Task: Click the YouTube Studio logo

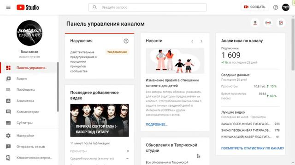Action: pyautogui.click(x=28, y=7)
